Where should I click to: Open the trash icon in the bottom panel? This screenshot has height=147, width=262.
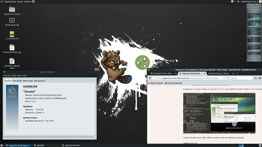tap(260, 145)
